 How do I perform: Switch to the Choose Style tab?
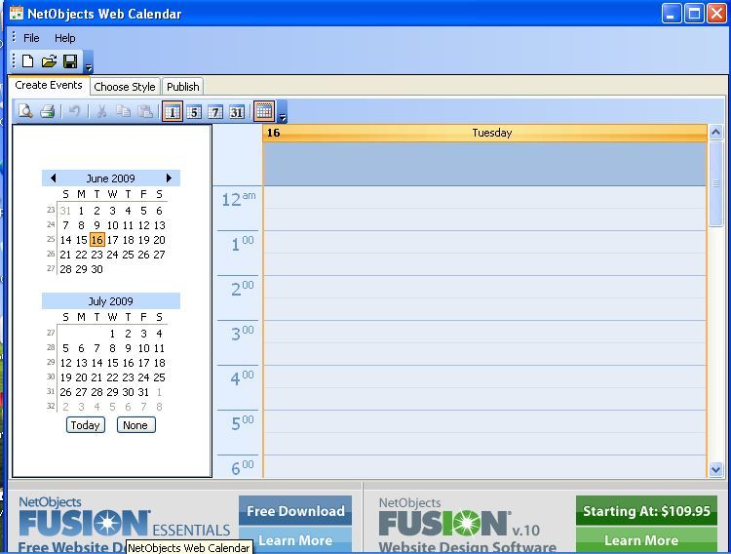click(125, 87)
